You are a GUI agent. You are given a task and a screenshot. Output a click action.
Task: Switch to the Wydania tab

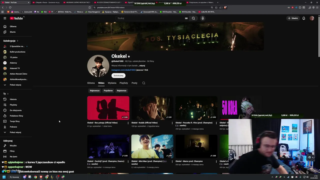coord(112,83)
